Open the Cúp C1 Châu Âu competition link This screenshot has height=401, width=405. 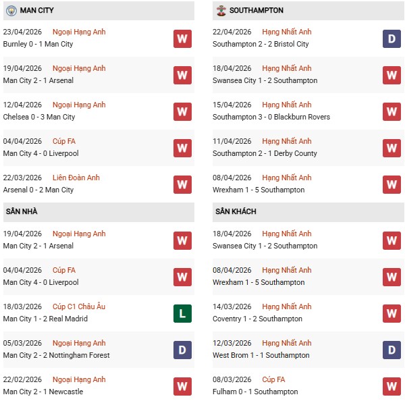click(80, 307)
